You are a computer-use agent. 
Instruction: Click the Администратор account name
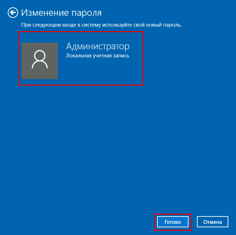[98, 47]
